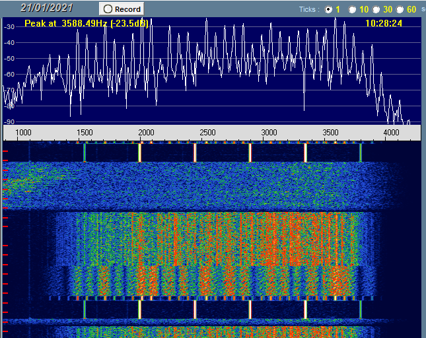Click the circle icon inside Record button
The image size is (426, 338).
pos(108,9)
